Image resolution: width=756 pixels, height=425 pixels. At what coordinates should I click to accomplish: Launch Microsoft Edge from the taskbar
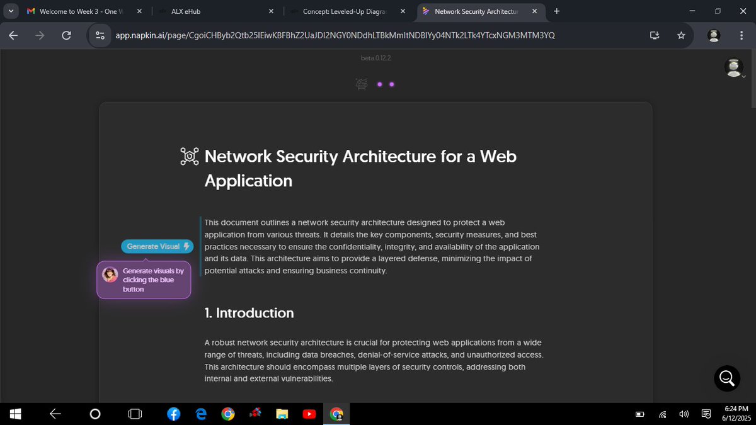point(201,414)
